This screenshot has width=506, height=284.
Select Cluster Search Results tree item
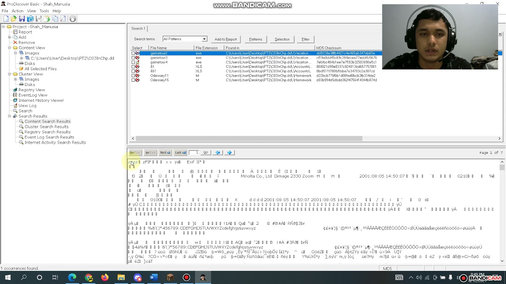tap(47, 127)
